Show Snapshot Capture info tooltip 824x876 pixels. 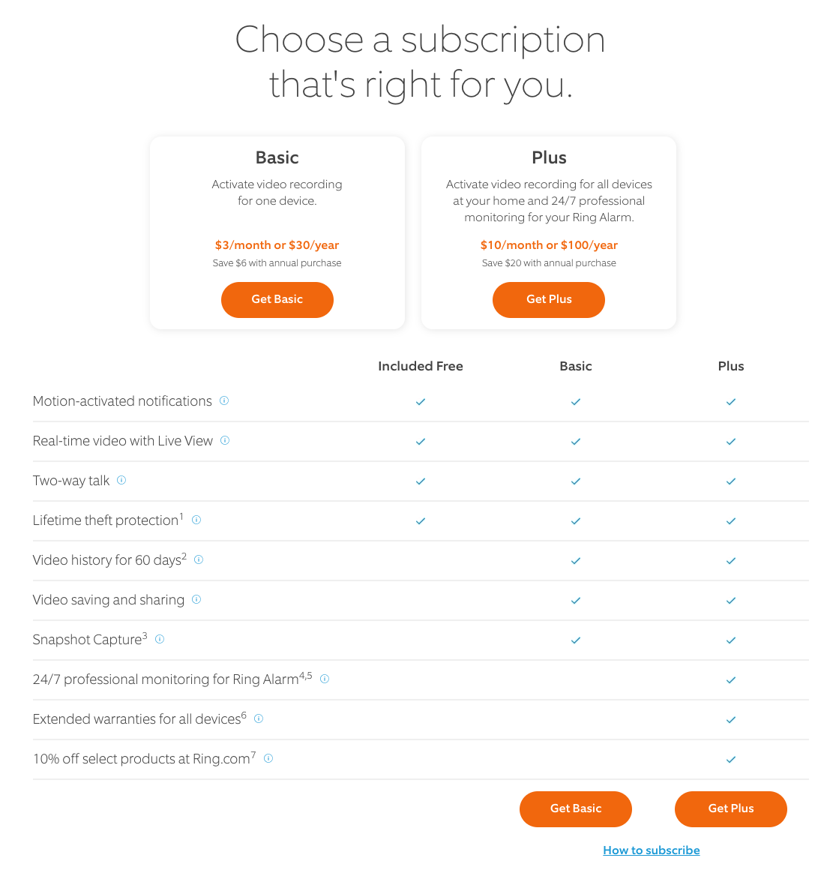pyautogui.click(x=159, y=638)
